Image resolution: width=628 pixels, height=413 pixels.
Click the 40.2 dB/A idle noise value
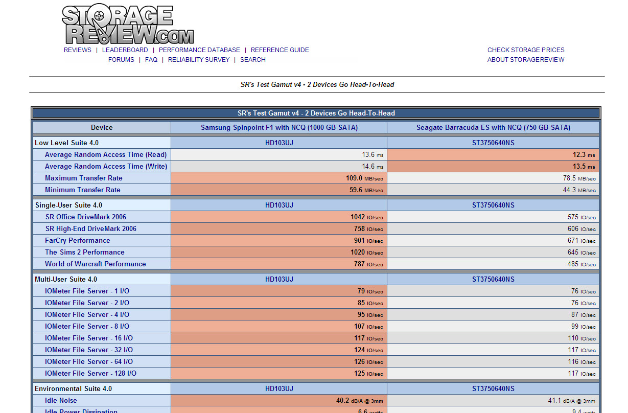click(x=360, y=401)
